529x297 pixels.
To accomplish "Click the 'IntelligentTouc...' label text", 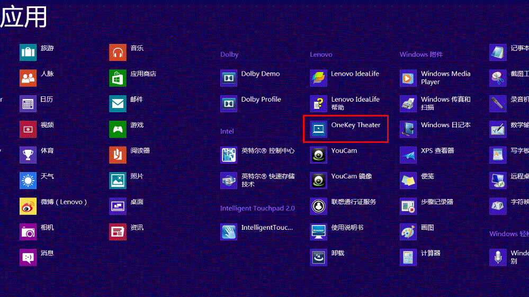I will (267, 228).
